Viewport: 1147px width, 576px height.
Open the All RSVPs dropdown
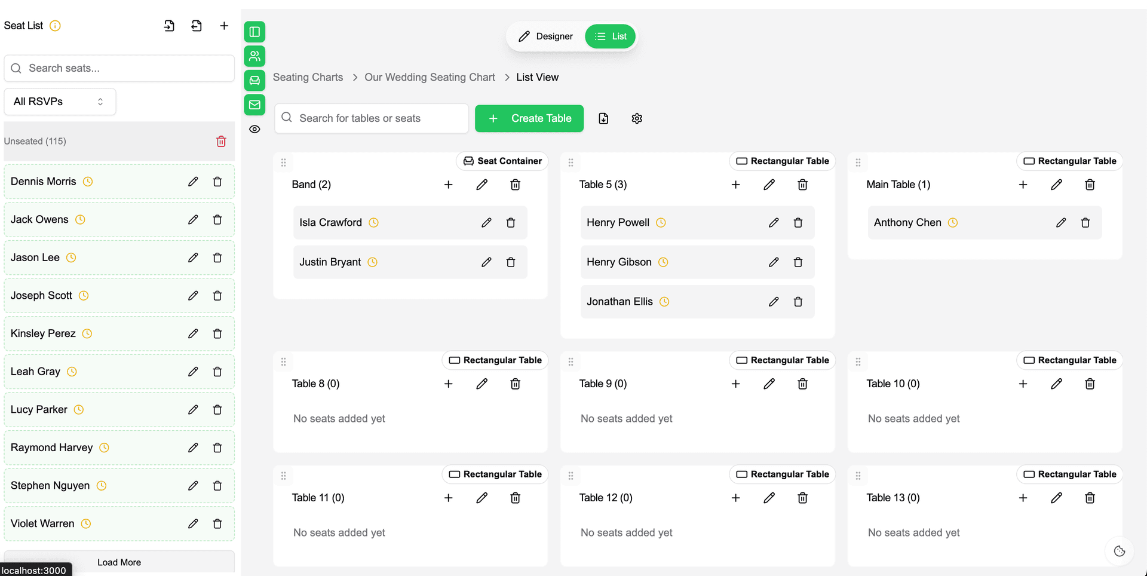(60, 102)
